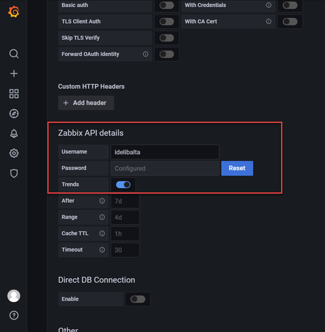Enable Direct DB Connection toggle
Viewport: 325px width, 332px height.
(x=137, y=299)
